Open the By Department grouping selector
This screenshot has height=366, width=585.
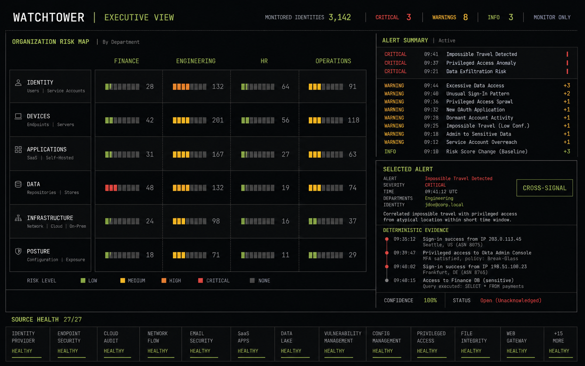pos(121,42)
